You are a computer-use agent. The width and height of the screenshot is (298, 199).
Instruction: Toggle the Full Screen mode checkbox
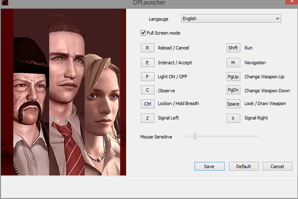coord(143,33)
